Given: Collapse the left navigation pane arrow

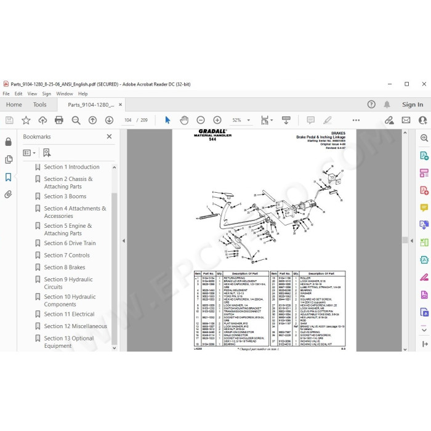Looking at the screenshot, I should [124, 241].
